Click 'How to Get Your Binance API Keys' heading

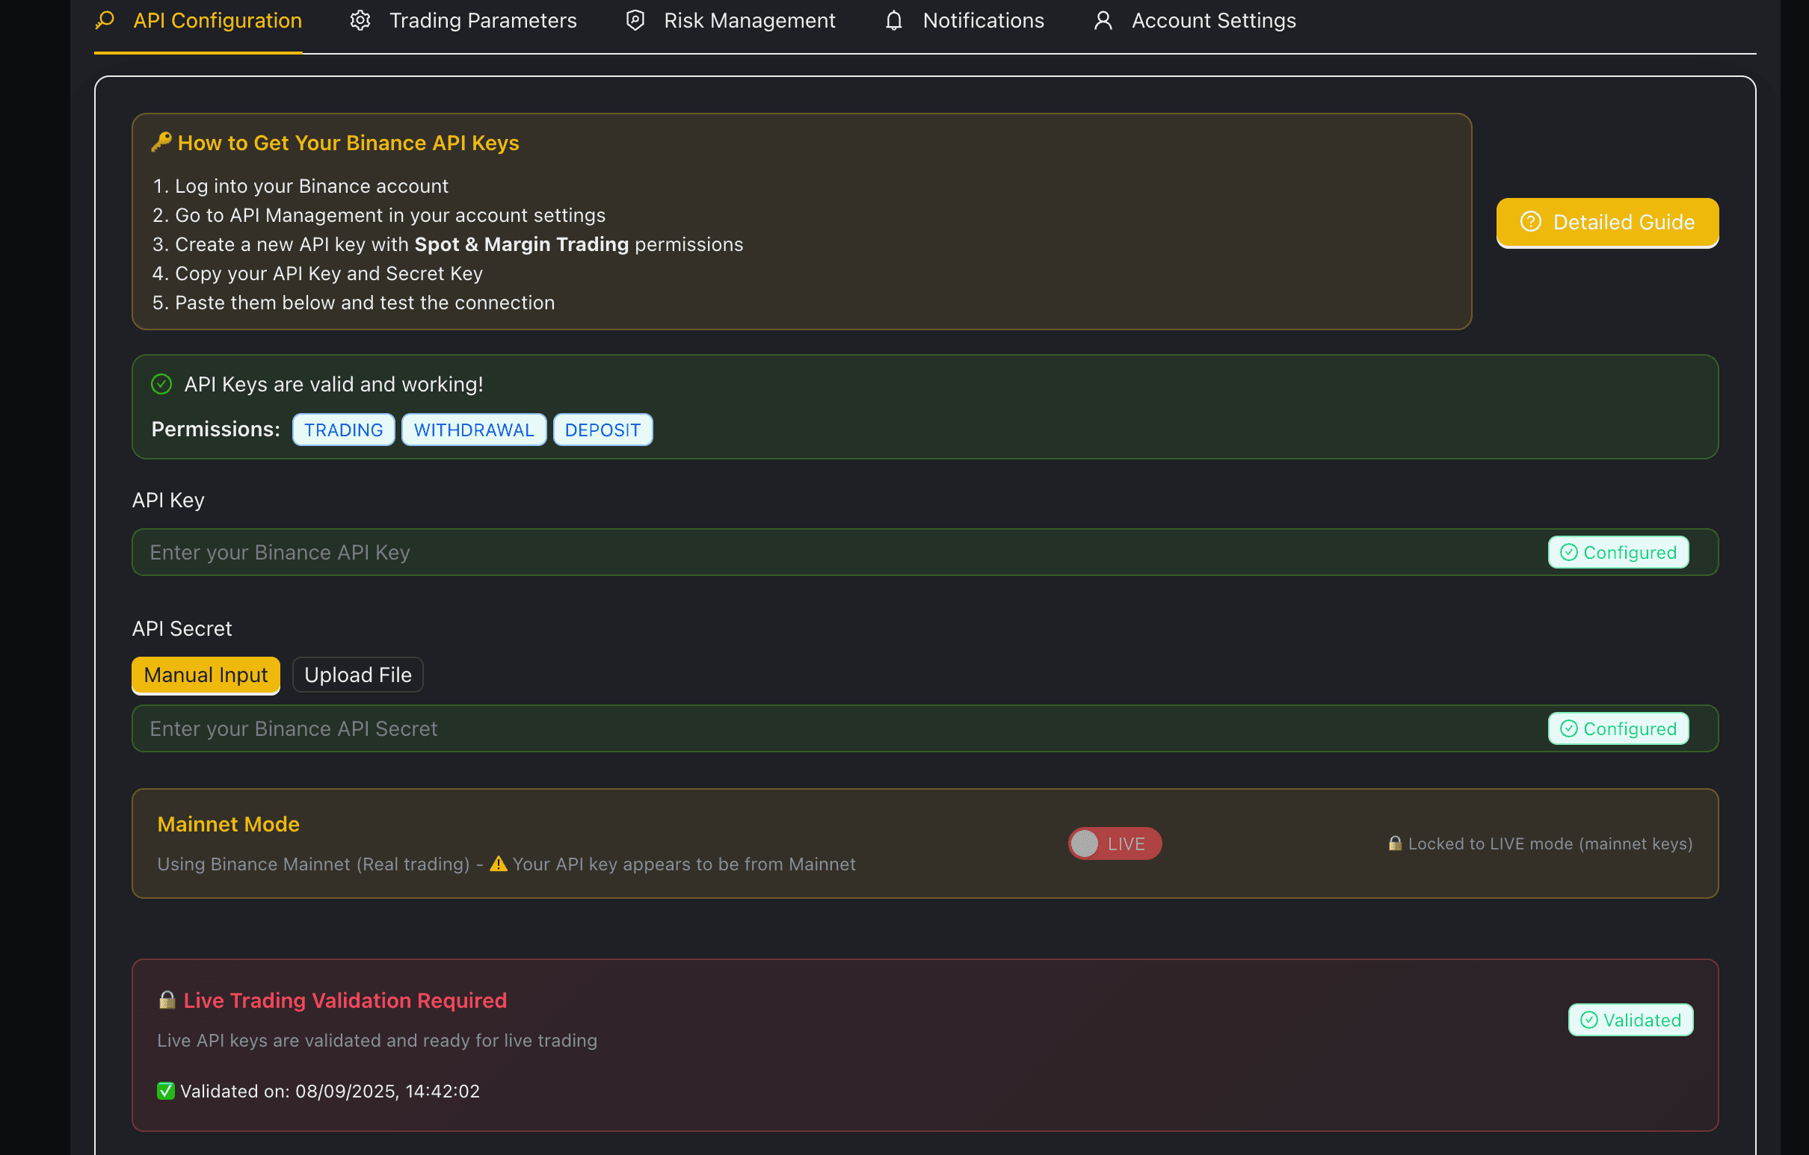[348, 143]
